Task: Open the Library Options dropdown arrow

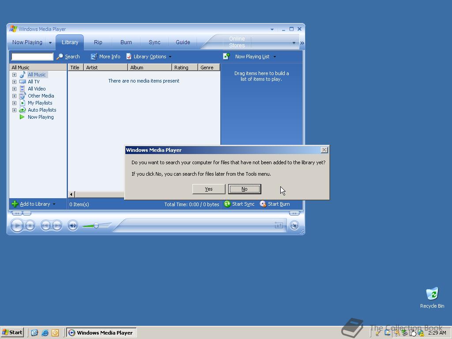Action: point(170,57)
